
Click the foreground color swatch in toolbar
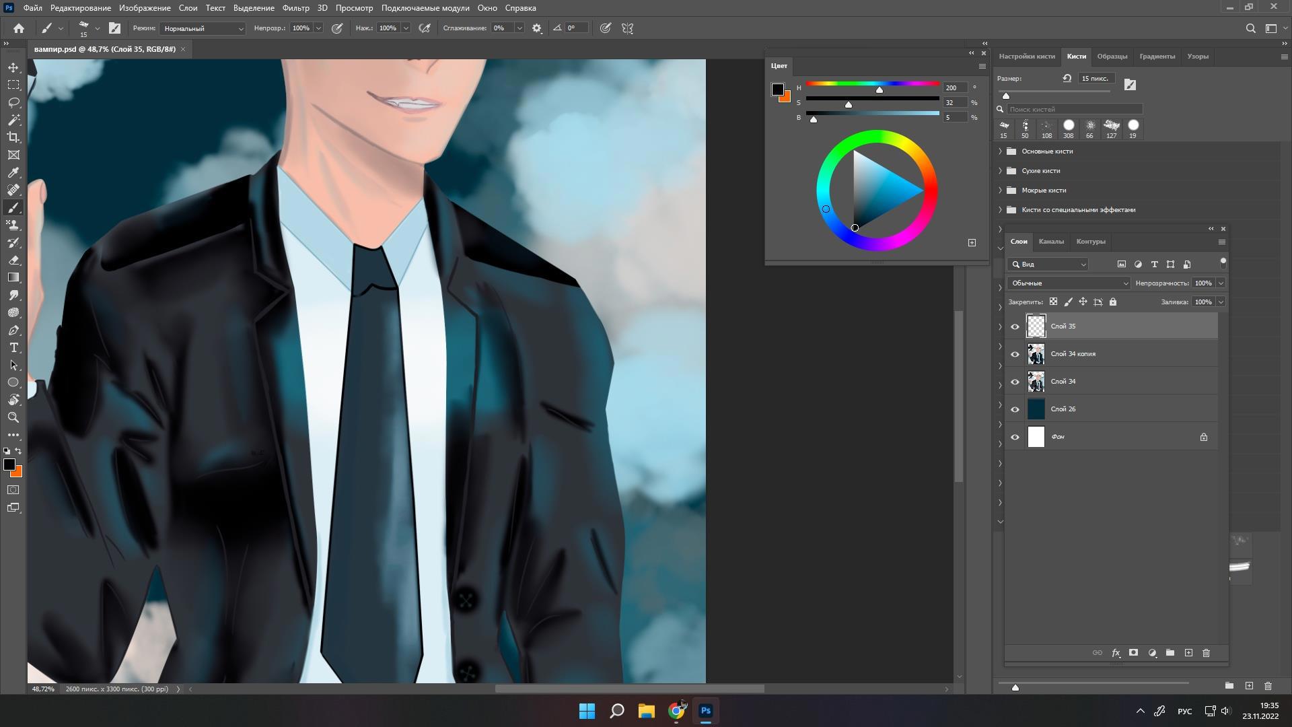[9, 464]
